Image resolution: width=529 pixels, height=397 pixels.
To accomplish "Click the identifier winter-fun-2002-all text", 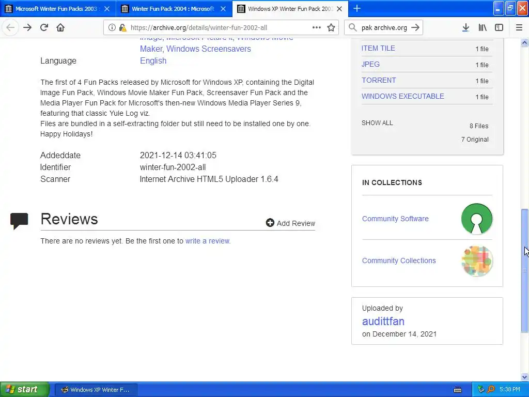I will [x=173, y=167].
